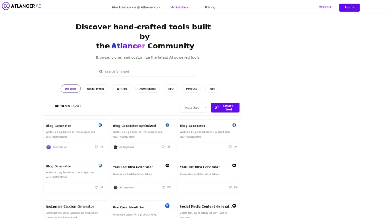Open the Pricing page

[x=210, y=7]
